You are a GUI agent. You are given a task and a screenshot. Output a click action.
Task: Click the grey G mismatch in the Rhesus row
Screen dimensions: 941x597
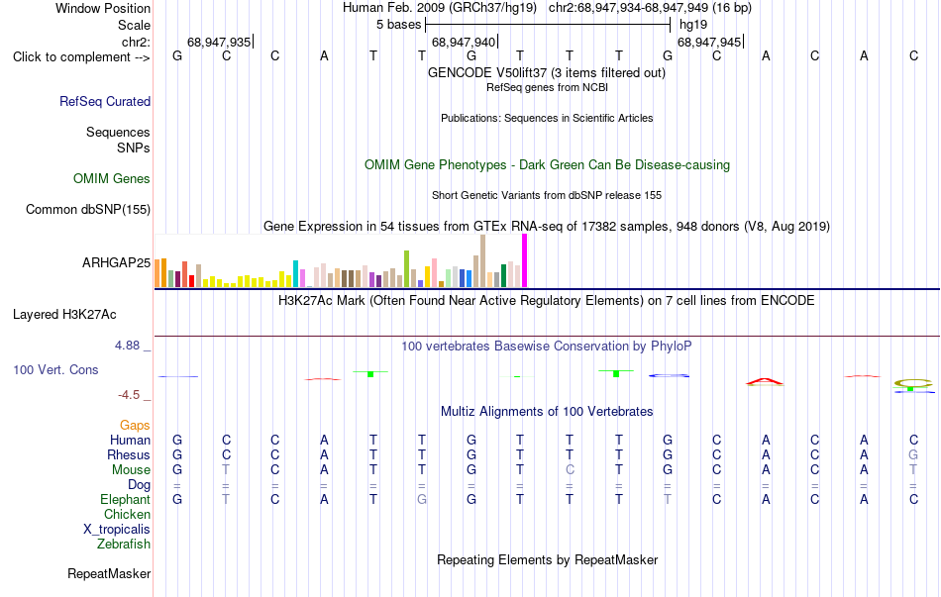pyautogui.click(x=913, y=455)
